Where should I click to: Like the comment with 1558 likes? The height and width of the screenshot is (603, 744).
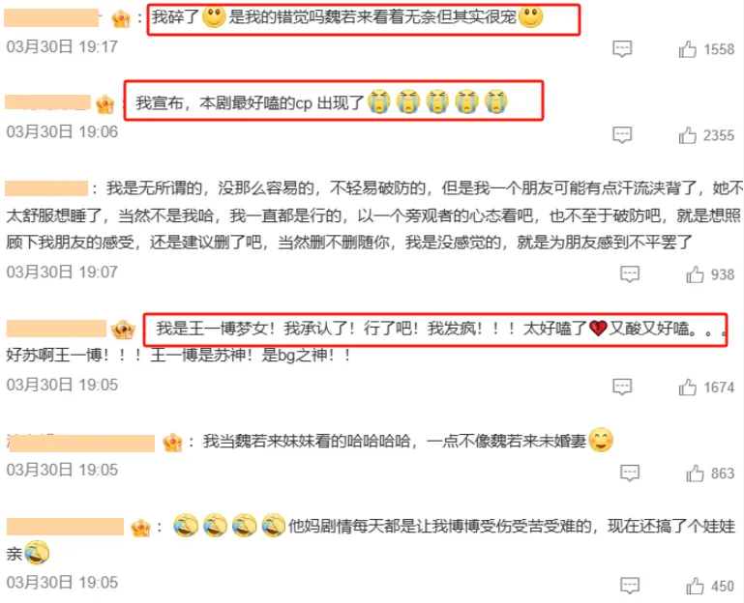pos(688,49)
